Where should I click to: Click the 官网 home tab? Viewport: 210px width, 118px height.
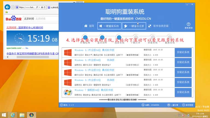pyautogui.click(x=89, y=26)
